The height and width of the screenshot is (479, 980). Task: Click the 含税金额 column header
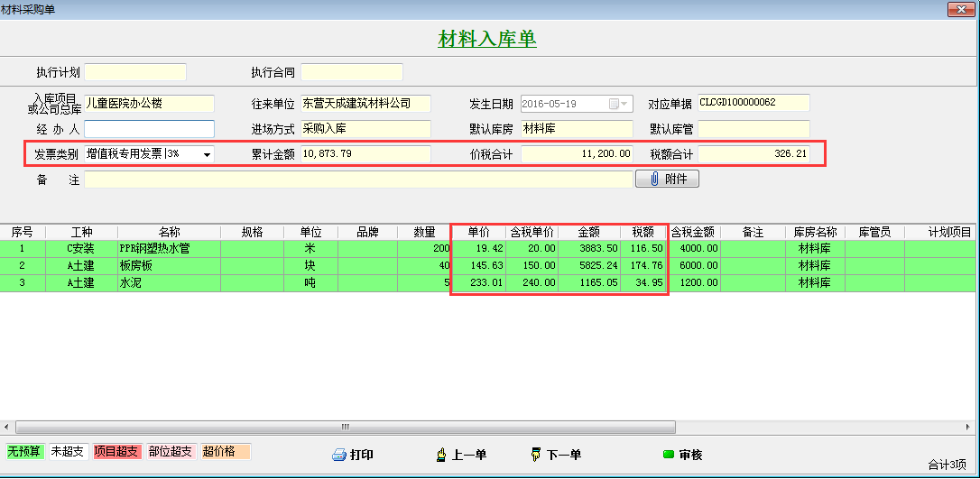click(693, 232)
